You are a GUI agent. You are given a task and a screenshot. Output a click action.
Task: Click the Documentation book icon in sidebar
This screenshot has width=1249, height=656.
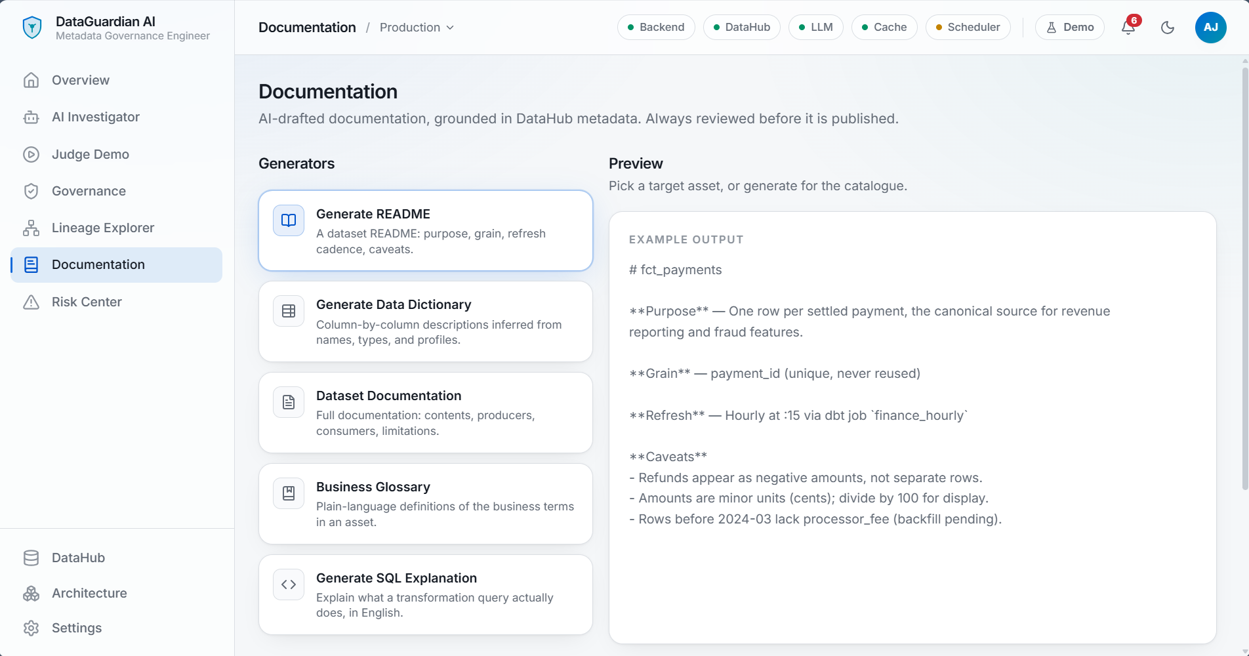tap(31, 265)
